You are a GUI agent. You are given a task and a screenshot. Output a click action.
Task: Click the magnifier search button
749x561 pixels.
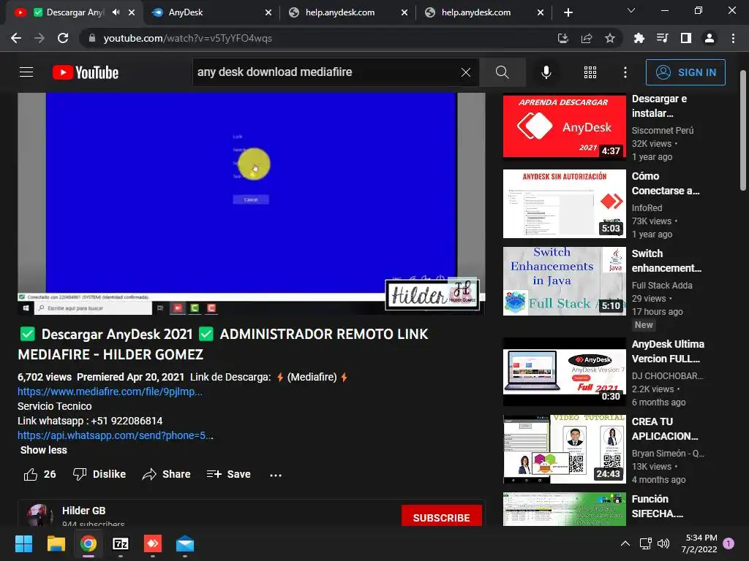pos(502,72)
